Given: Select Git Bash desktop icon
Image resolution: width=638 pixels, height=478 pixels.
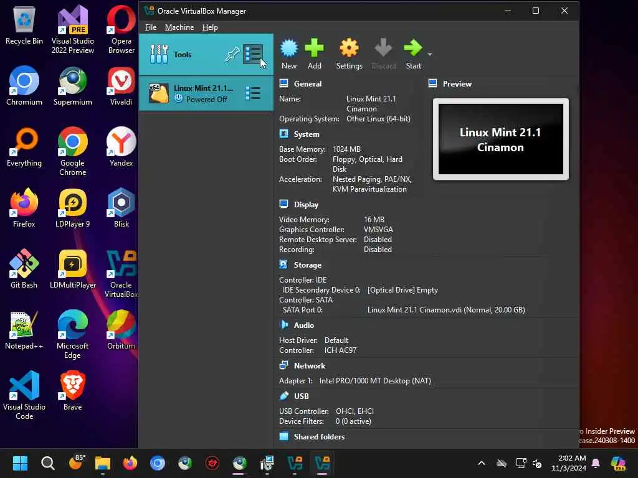Looking at the screenshot, I should pyautogui.click(x=24, y=269).
